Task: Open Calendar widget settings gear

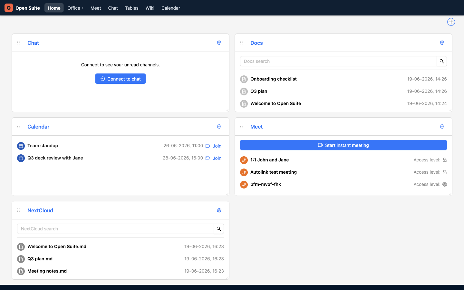Action: click(219, 127)
